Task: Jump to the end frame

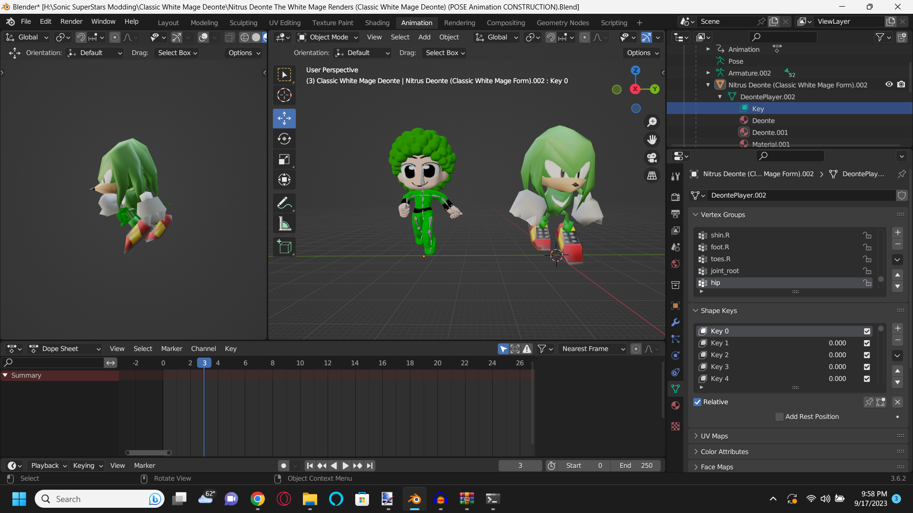Action: [x=370, y=465]
